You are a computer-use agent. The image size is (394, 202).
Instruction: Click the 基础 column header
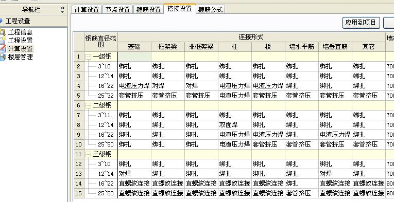[x=134, y=47]
